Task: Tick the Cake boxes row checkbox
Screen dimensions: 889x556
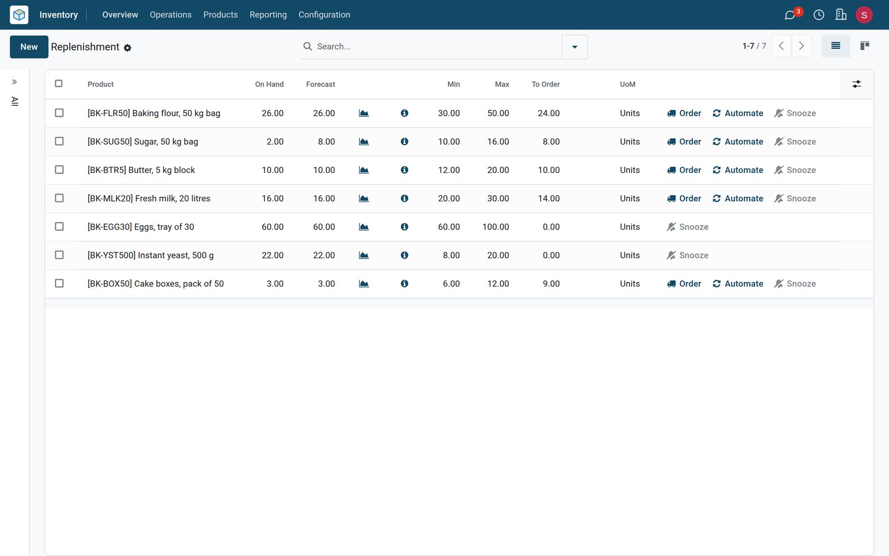Action: point(59,283)
